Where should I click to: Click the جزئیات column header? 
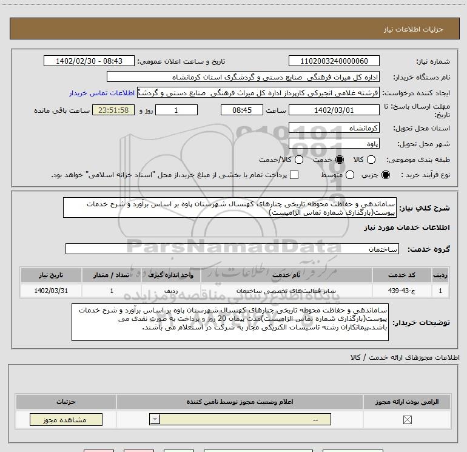click(66, 402)
